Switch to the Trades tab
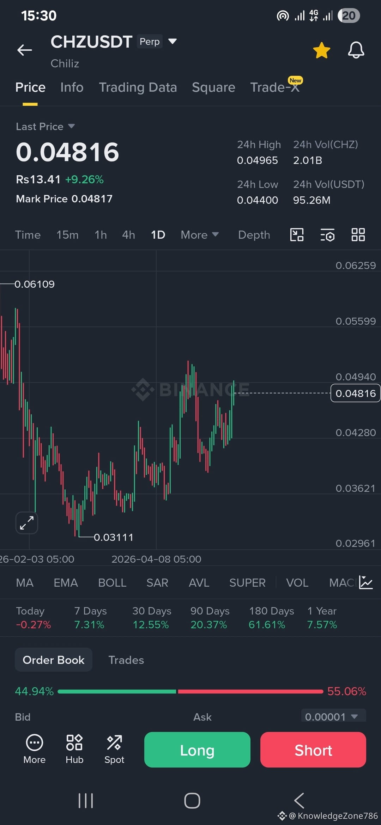381x825 pixels. 126,660
